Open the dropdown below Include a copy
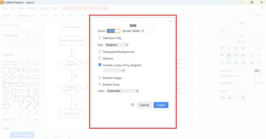This screenshot has width=266, height=139. (114, 70)
